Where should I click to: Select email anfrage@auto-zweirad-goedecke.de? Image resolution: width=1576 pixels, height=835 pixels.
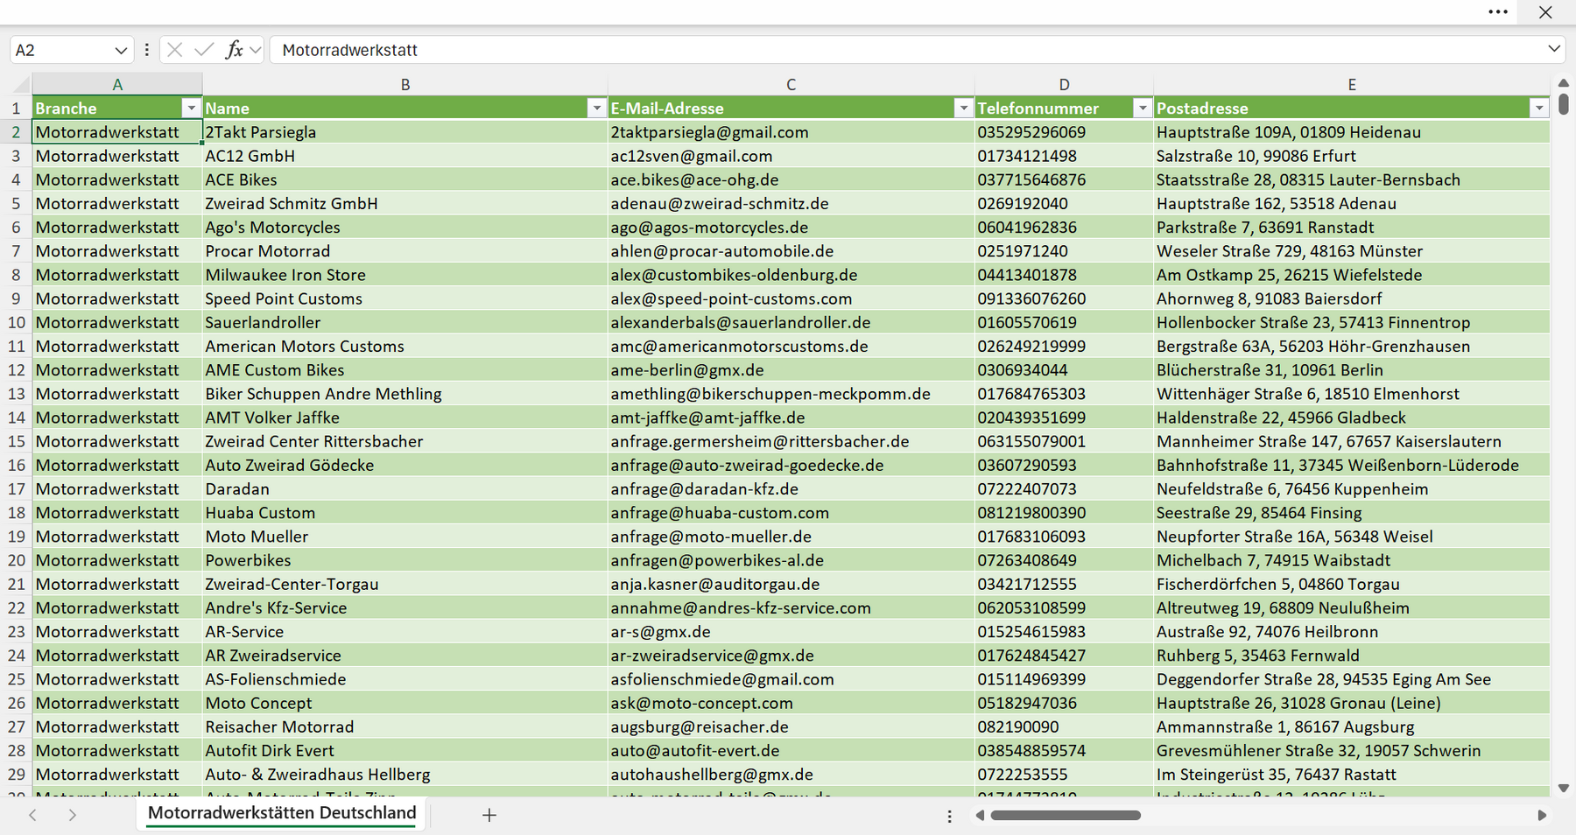(791, 465)
